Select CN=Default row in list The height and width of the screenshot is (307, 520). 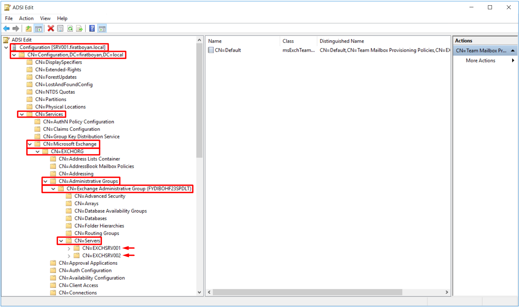[x=328, y=50]
